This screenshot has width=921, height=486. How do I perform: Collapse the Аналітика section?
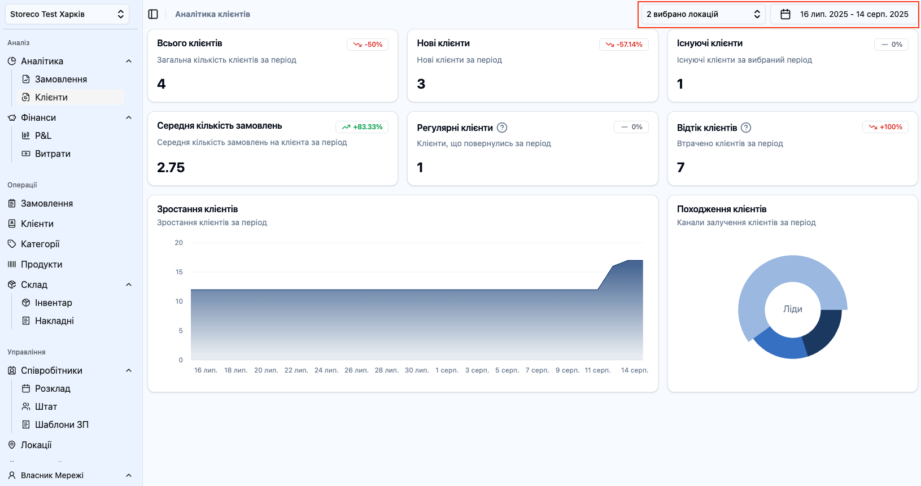[128, 61]
